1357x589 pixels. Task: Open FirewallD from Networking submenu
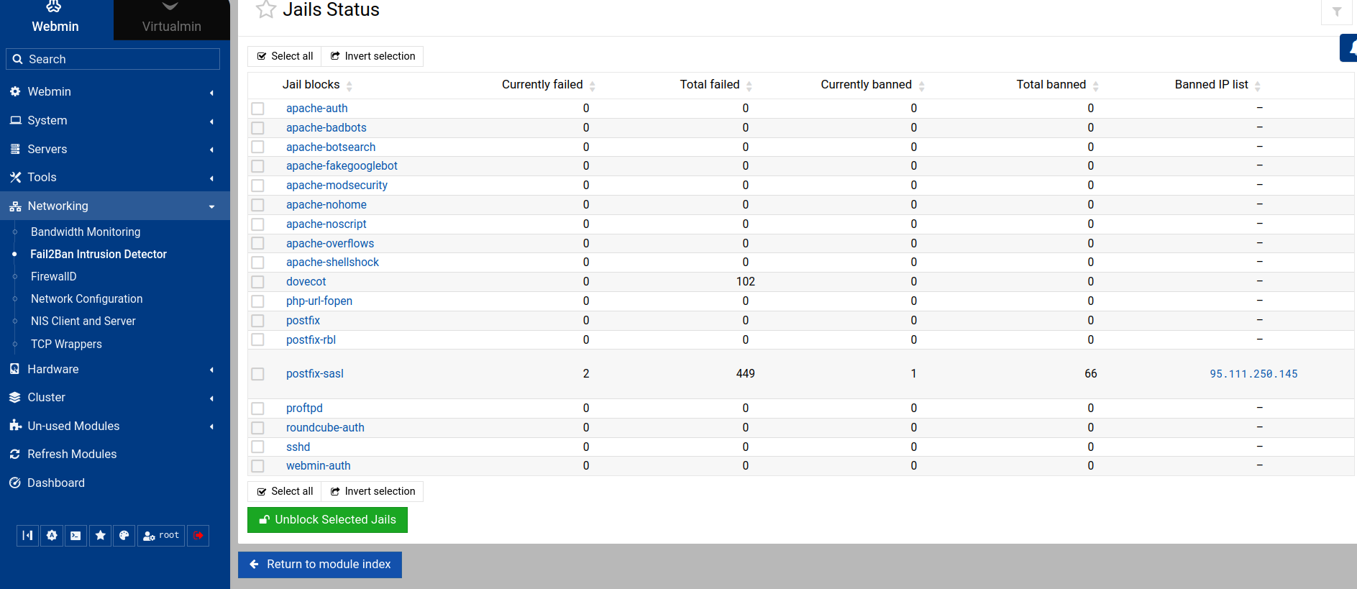pos(53,277)
